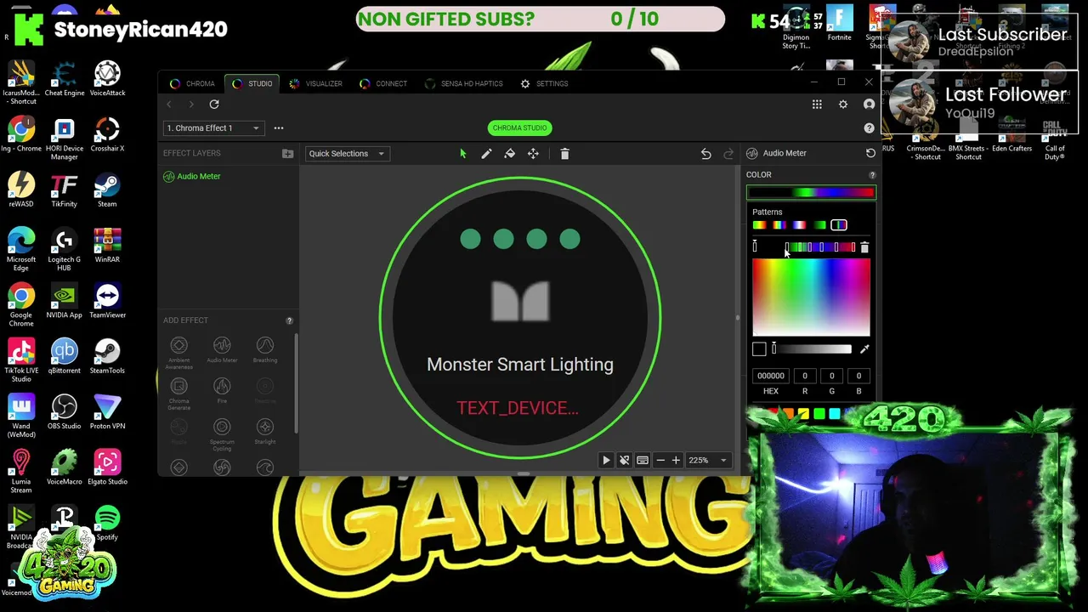Zoom out with the minus icon
Viewport: 1088px width, 612px height.
[x=660, y=460]
